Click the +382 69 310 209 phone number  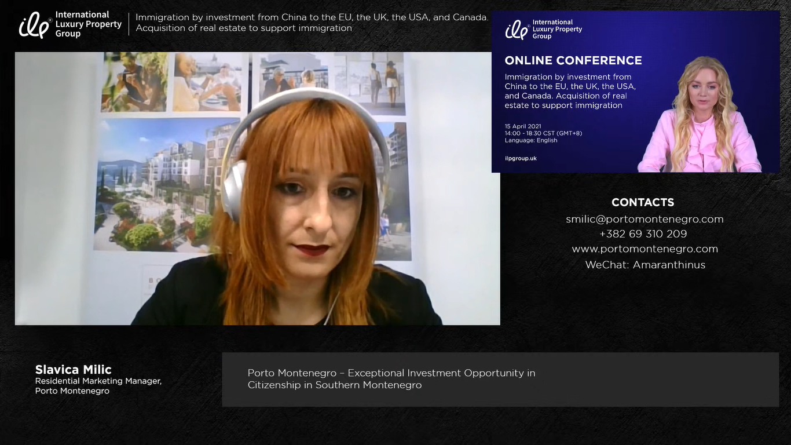(643, 234)
